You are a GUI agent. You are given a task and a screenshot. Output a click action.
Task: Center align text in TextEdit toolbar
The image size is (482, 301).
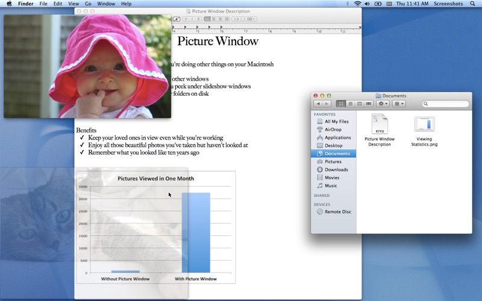[214, 19]
